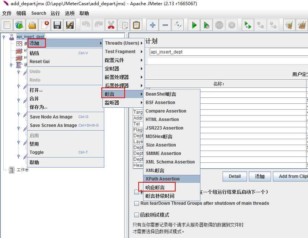Select HTML Assertion menu item
308x238 pixels.
[172, 120]
